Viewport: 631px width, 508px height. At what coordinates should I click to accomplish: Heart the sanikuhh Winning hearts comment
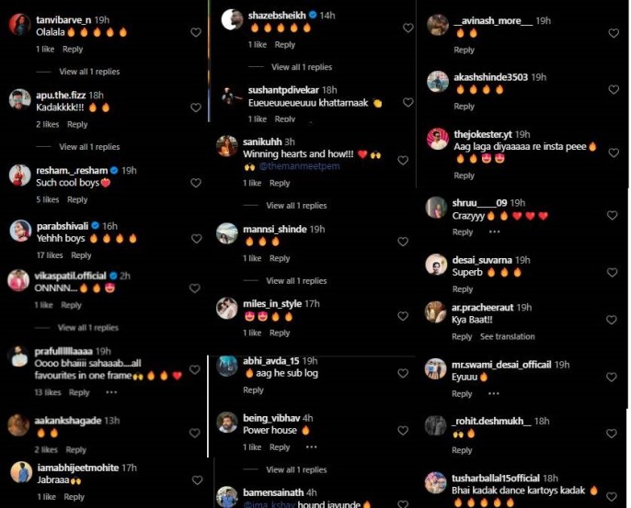point(403,161)
